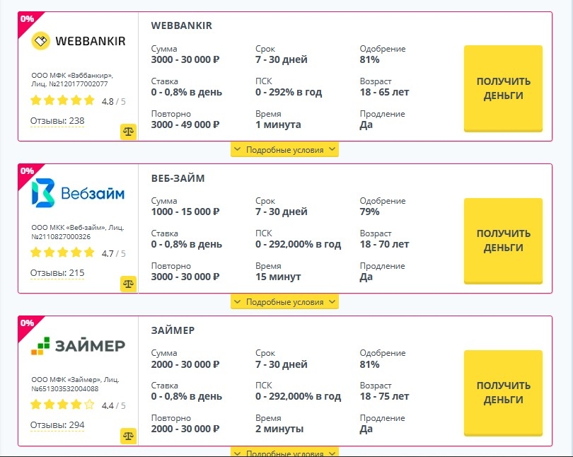Click the Webbankir star rating

point(62,101)
